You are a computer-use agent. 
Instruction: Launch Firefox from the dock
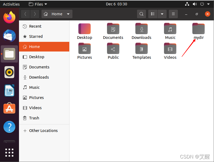9,17
